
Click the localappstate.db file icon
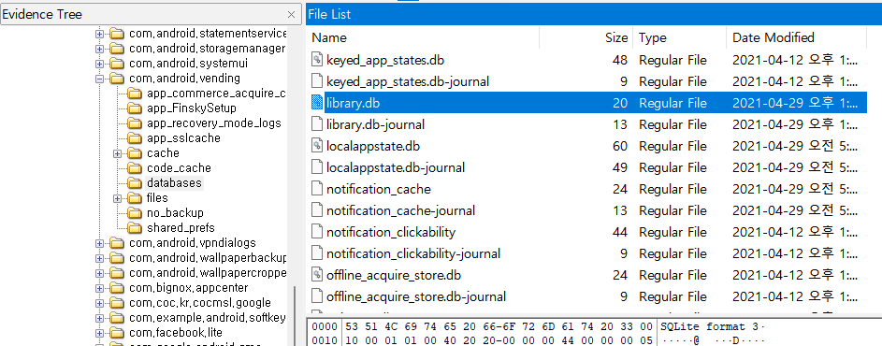317,146
